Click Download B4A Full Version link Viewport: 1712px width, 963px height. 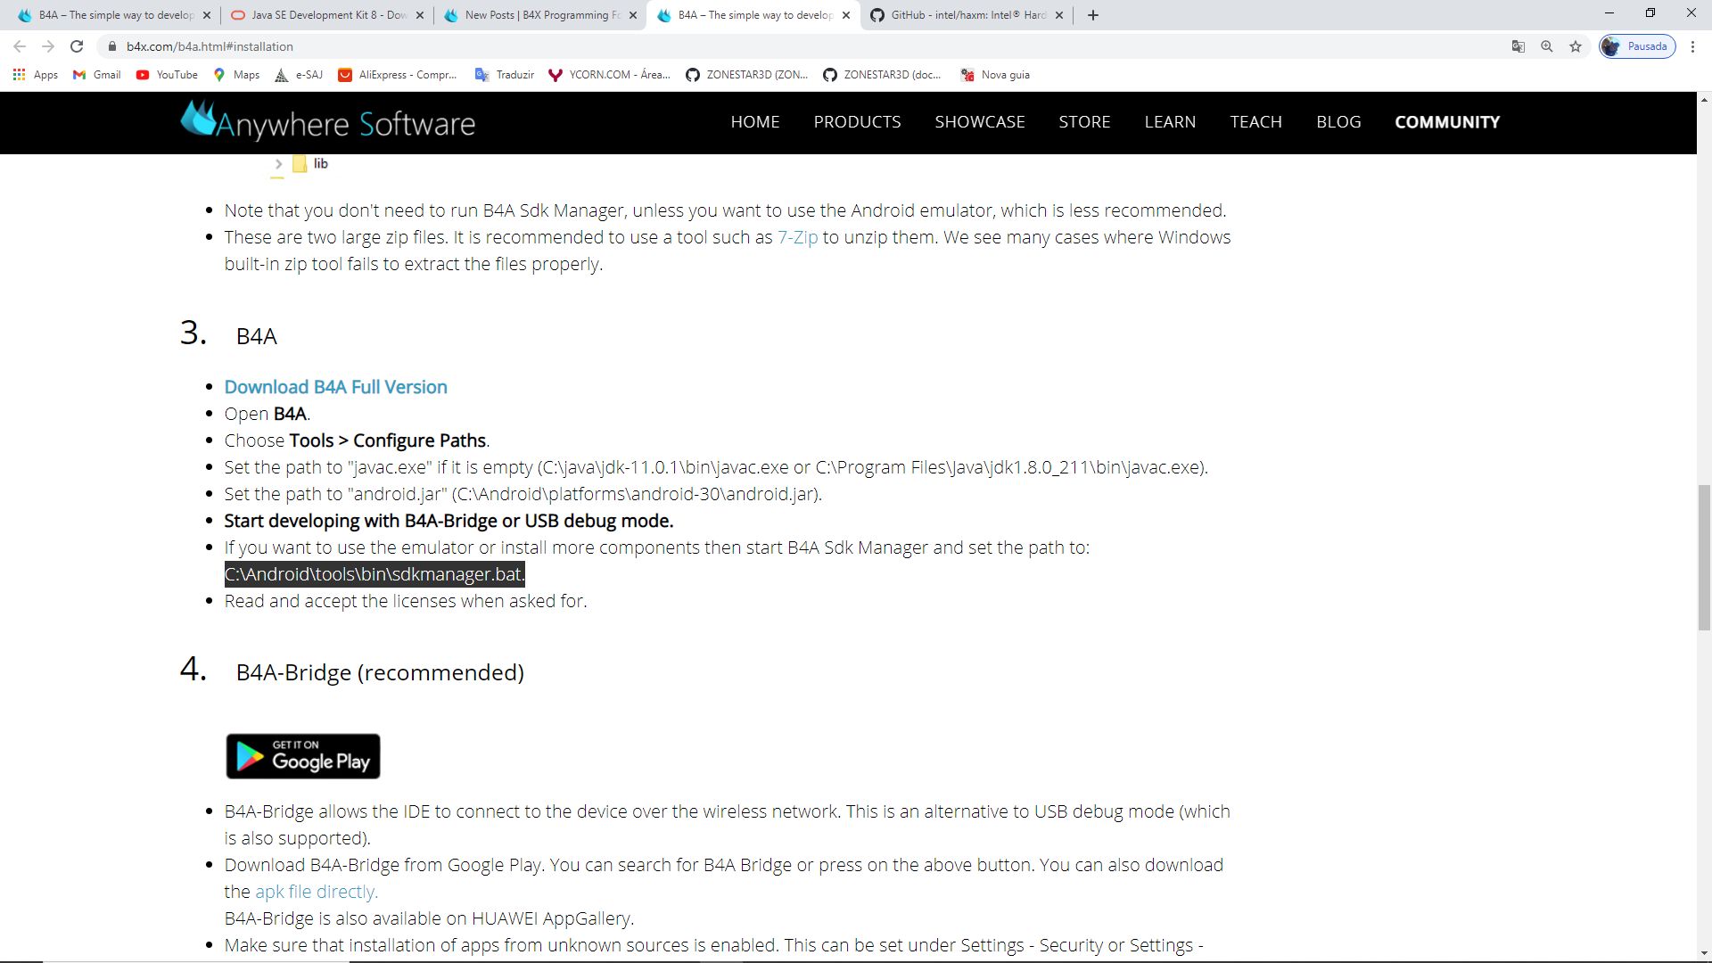(x=335, y=387)
